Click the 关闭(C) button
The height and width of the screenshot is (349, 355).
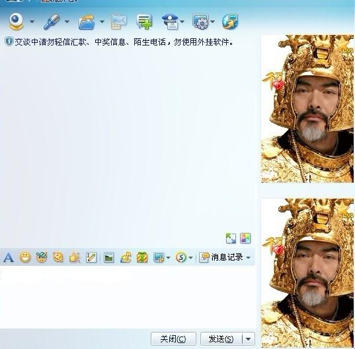pos(173,339)
